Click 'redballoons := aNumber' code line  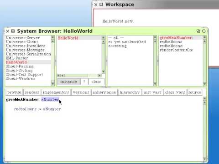[37, 109]
